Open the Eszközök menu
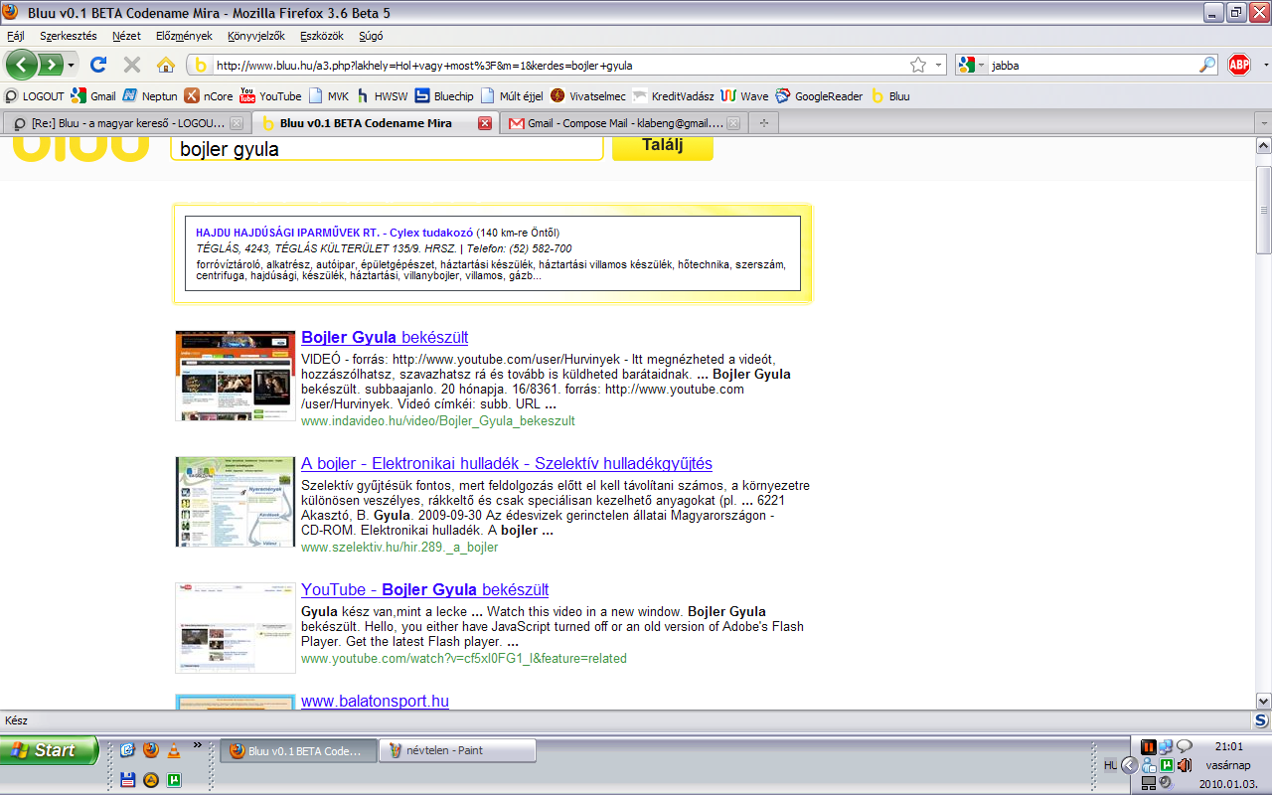 pyautogui.click(x=320, y=36)
